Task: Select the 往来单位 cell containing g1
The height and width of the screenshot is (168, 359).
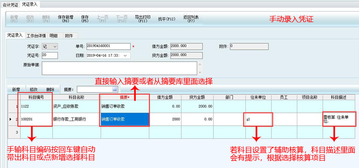Action: 258,119
